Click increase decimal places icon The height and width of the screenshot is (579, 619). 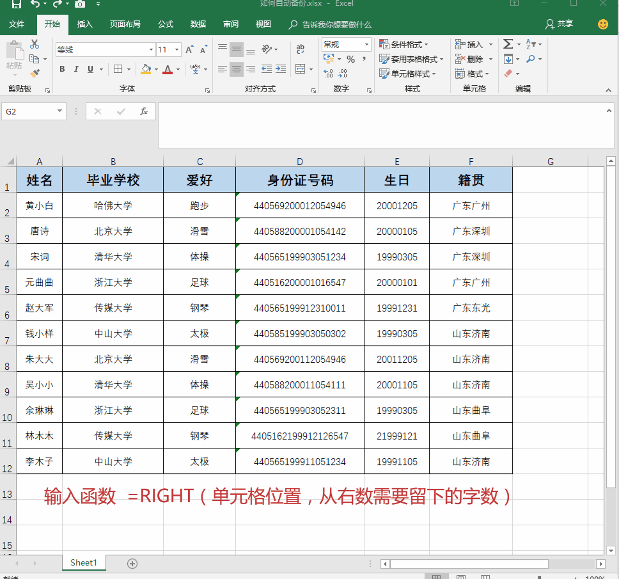329,74
